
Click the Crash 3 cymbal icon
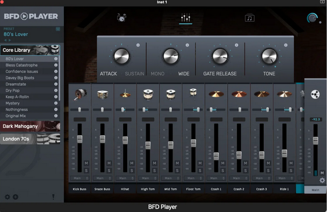tap(262, 94)
